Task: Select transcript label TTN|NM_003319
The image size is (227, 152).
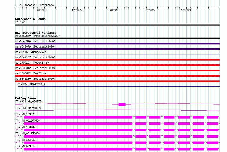Action: tap(25, 146)
